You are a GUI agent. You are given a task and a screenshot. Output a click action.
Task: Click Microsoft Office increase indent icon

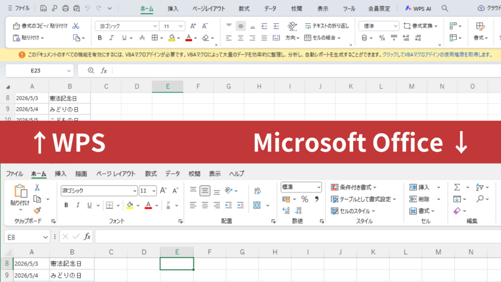(x=240, y=205)
